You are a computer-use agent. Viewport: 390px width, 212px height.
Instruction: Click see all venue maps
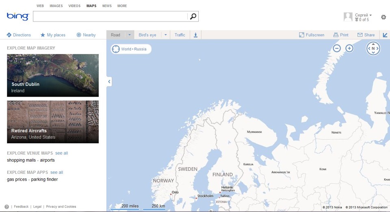coord(61,153)
